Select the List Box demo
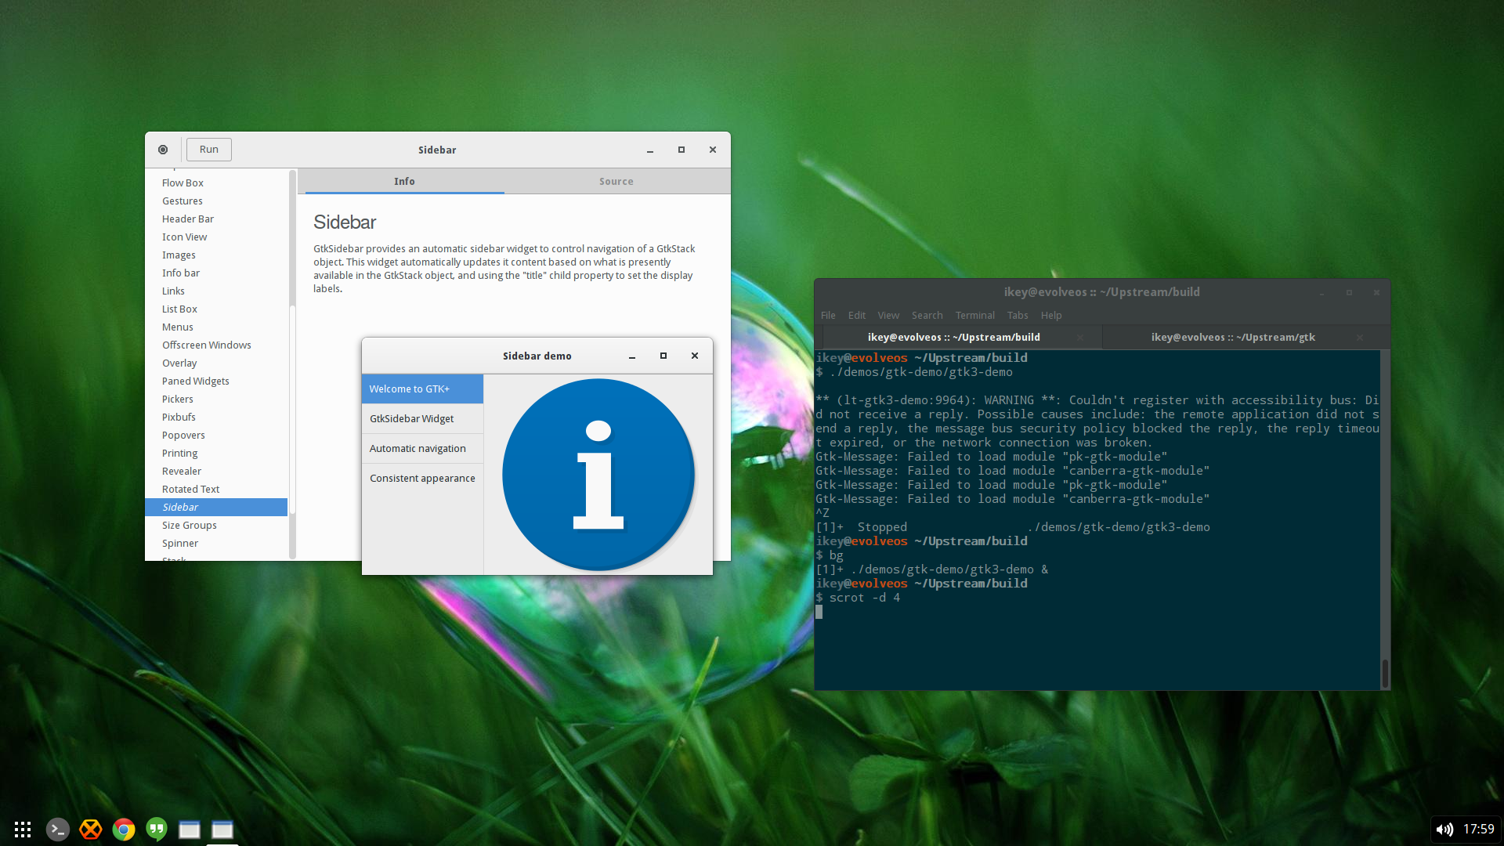The width and height of the screenshot is (1504, 846). tap(216, 309)
